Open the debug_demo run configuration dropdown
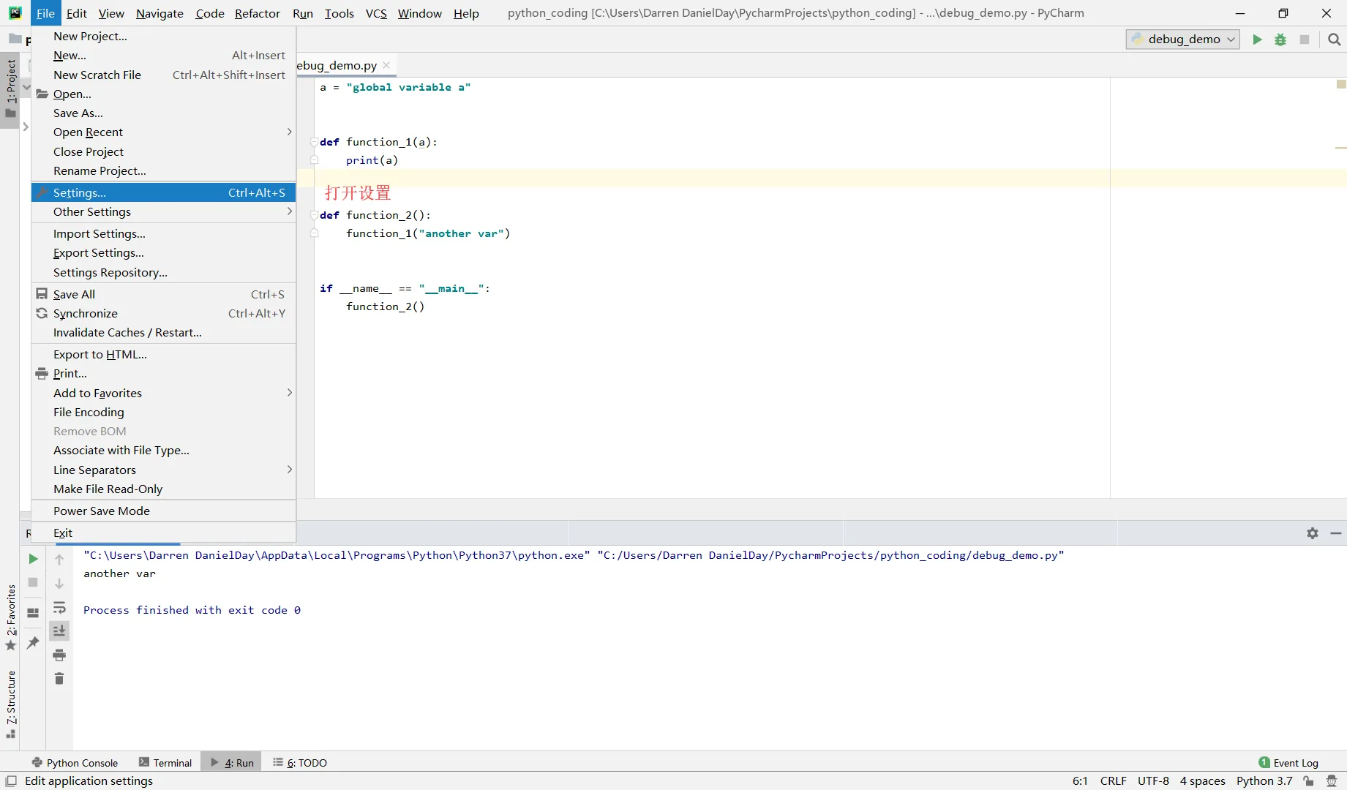The width and height of the screenshot is (1347, 790). (x=1183, y=39)
